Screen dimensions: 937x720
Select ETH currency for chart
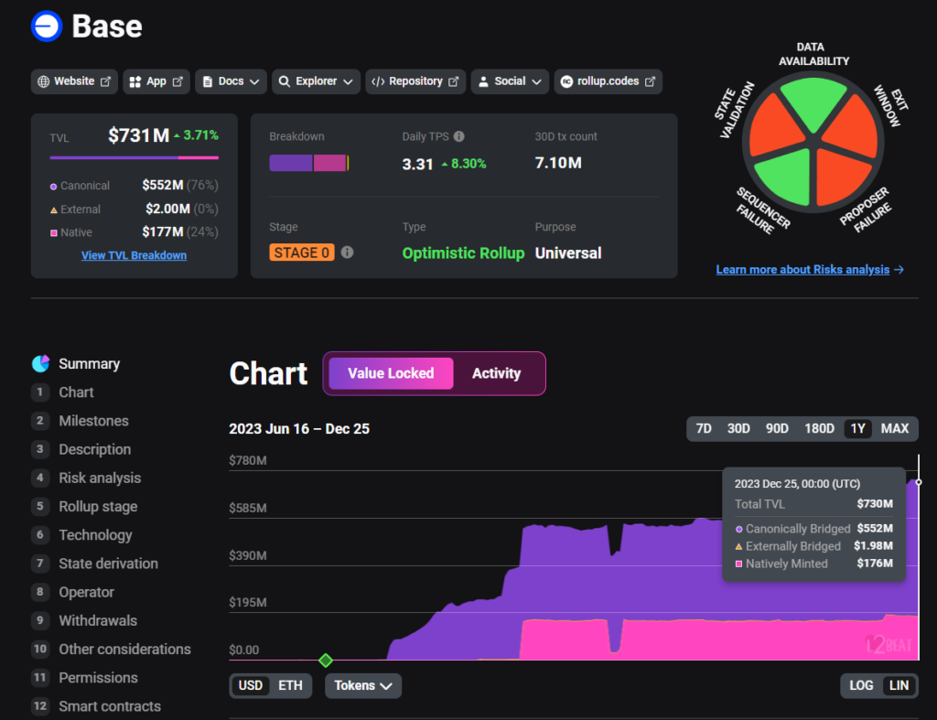point(290,685)
